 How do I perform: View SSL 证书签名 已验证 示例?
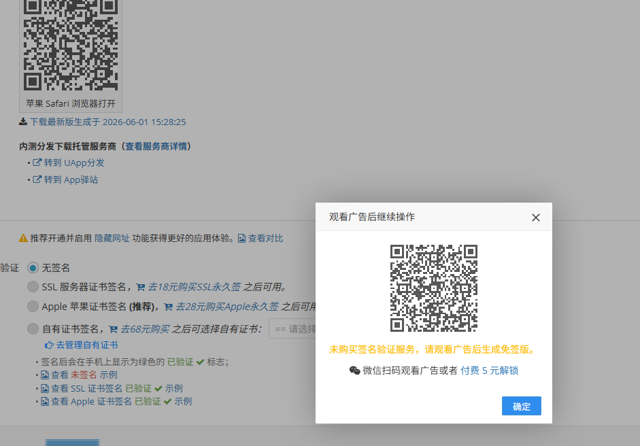(x=117, y=388)
